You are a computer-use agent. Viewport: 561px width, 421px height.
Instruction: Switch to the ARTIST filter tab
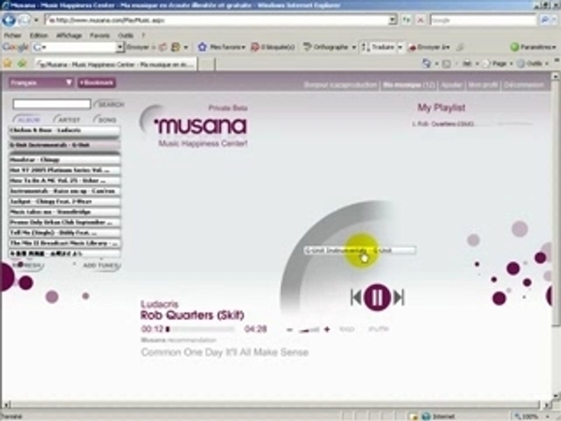pyautogui.click(x=68, y=119)
